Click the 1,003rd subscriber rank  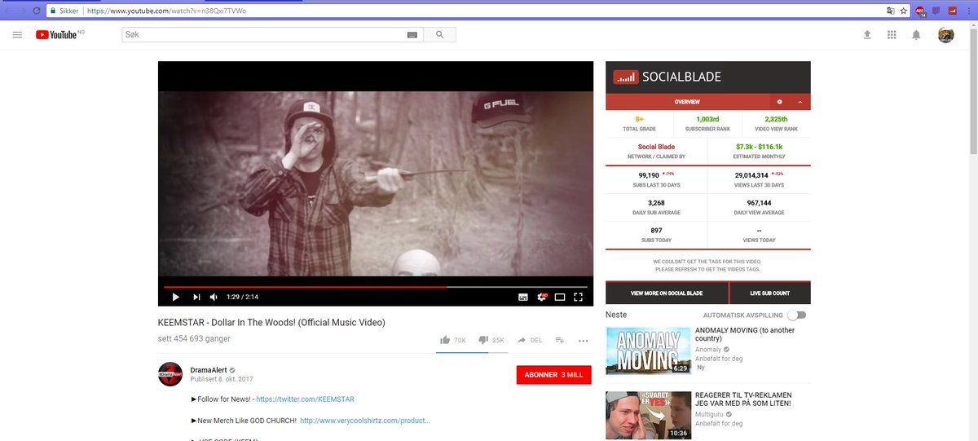[x=707, y=119]
